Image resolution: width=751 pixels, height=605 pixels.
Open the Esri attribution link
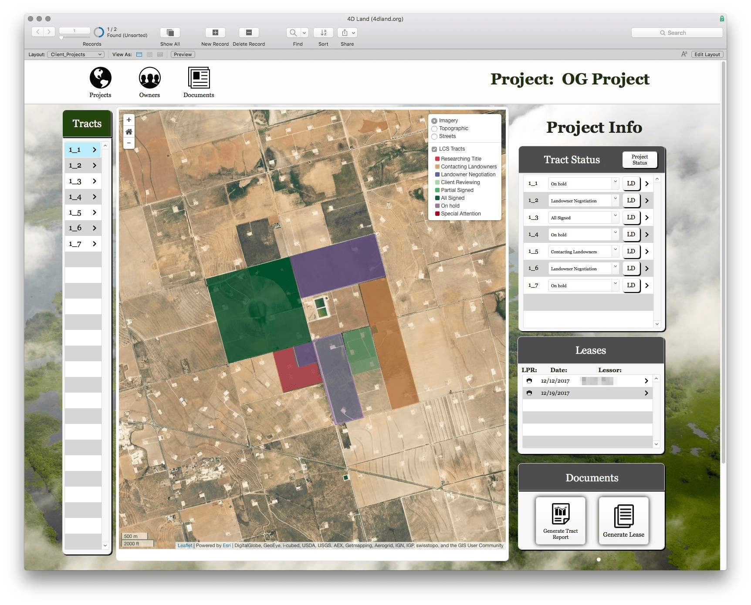227,545
